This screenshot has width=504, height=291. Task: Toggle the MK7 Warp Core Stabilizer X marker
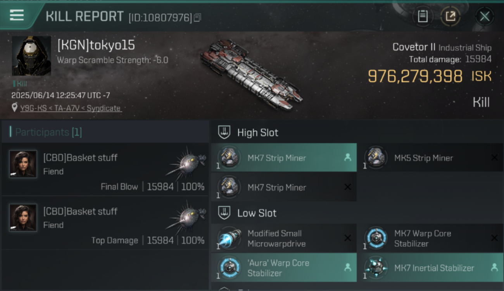494,238
